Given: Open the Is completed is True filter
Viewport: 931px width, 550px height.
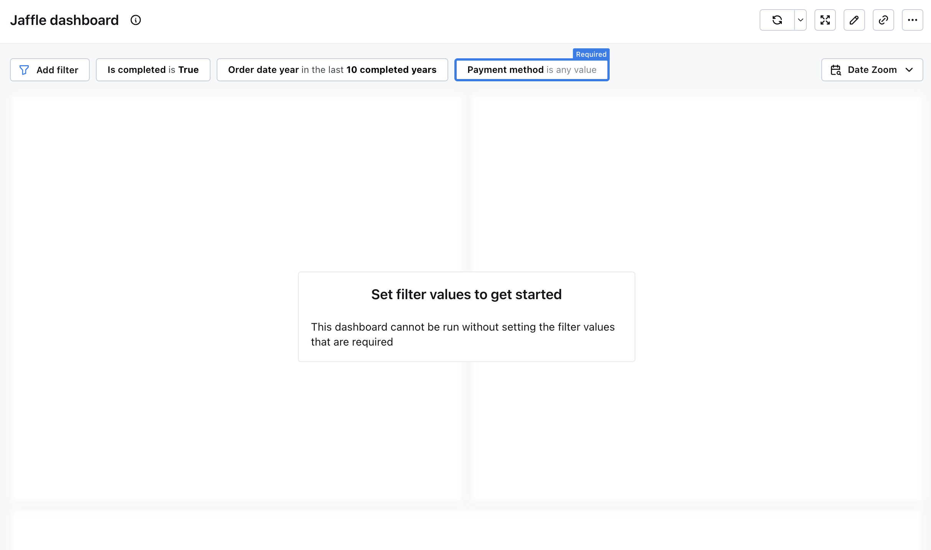Looking at the screenshot, I should click(x=153, y=70).
